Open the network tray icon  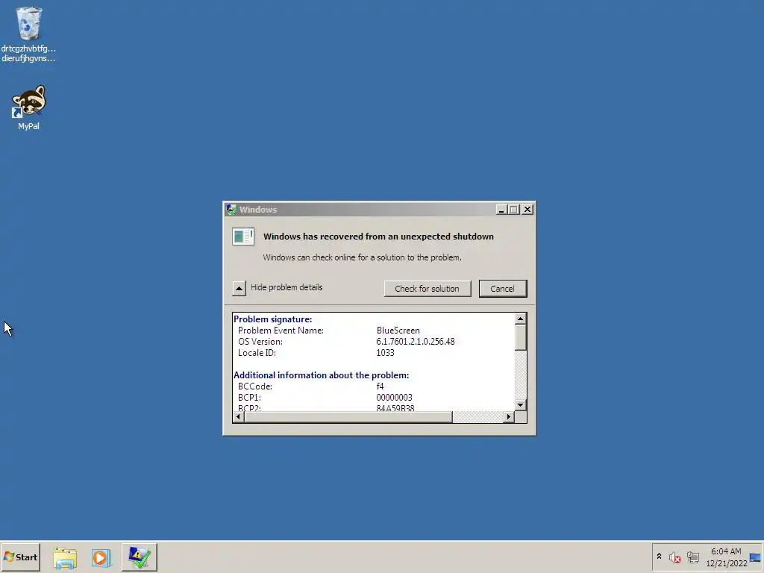(x=693, y=557)
